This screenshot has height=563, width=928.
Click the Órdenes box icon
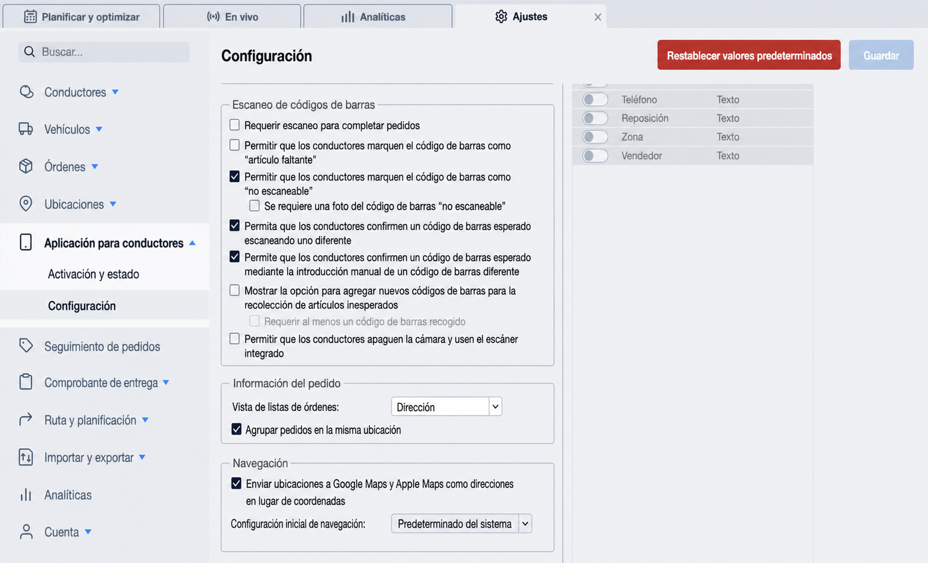(25, 167)
